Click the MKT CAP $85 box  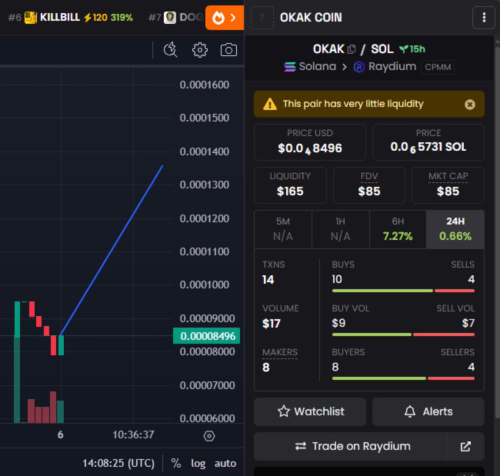click(x=448, y=185)
